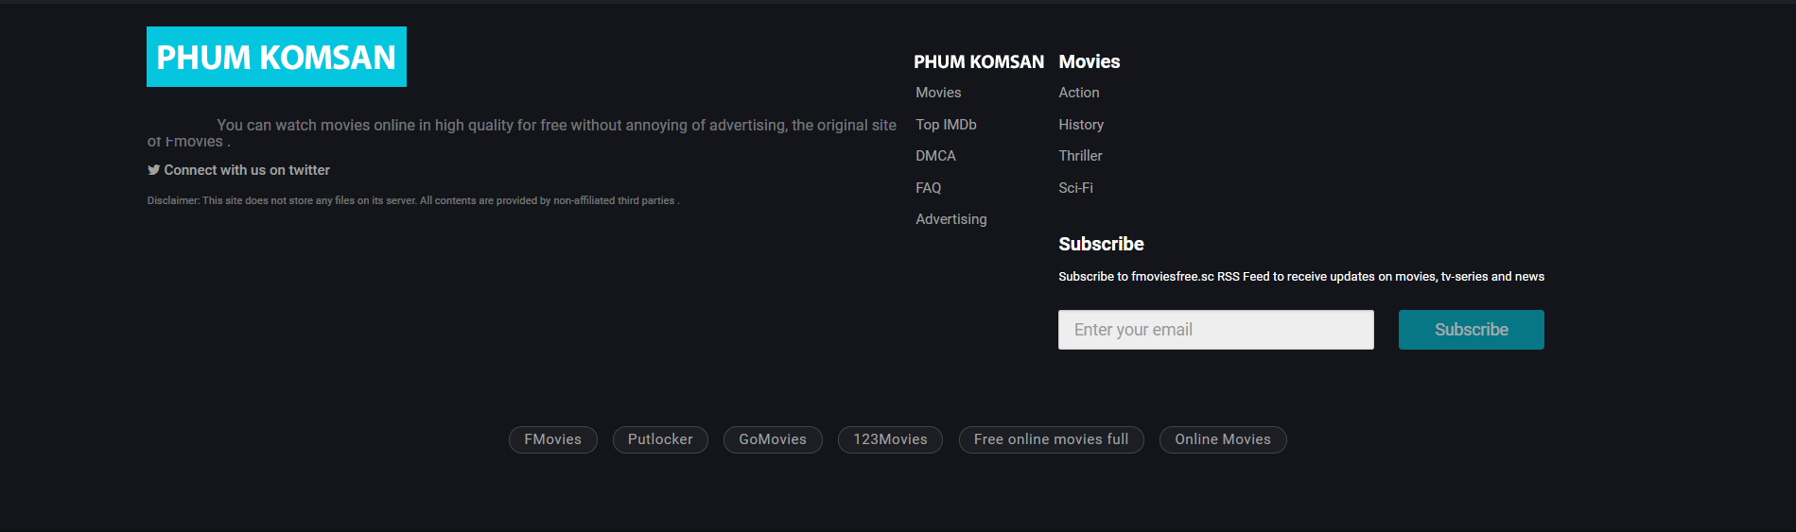The image size is (1796, 532).
Task: Go to the DMCA page
Action: point(935,156)
